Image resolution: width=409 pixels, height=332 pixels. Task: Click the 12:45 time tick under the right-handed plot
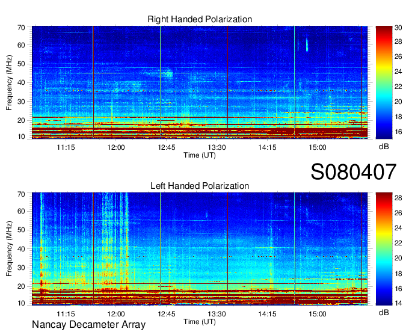pyautogui.click(x=167, y=147)
